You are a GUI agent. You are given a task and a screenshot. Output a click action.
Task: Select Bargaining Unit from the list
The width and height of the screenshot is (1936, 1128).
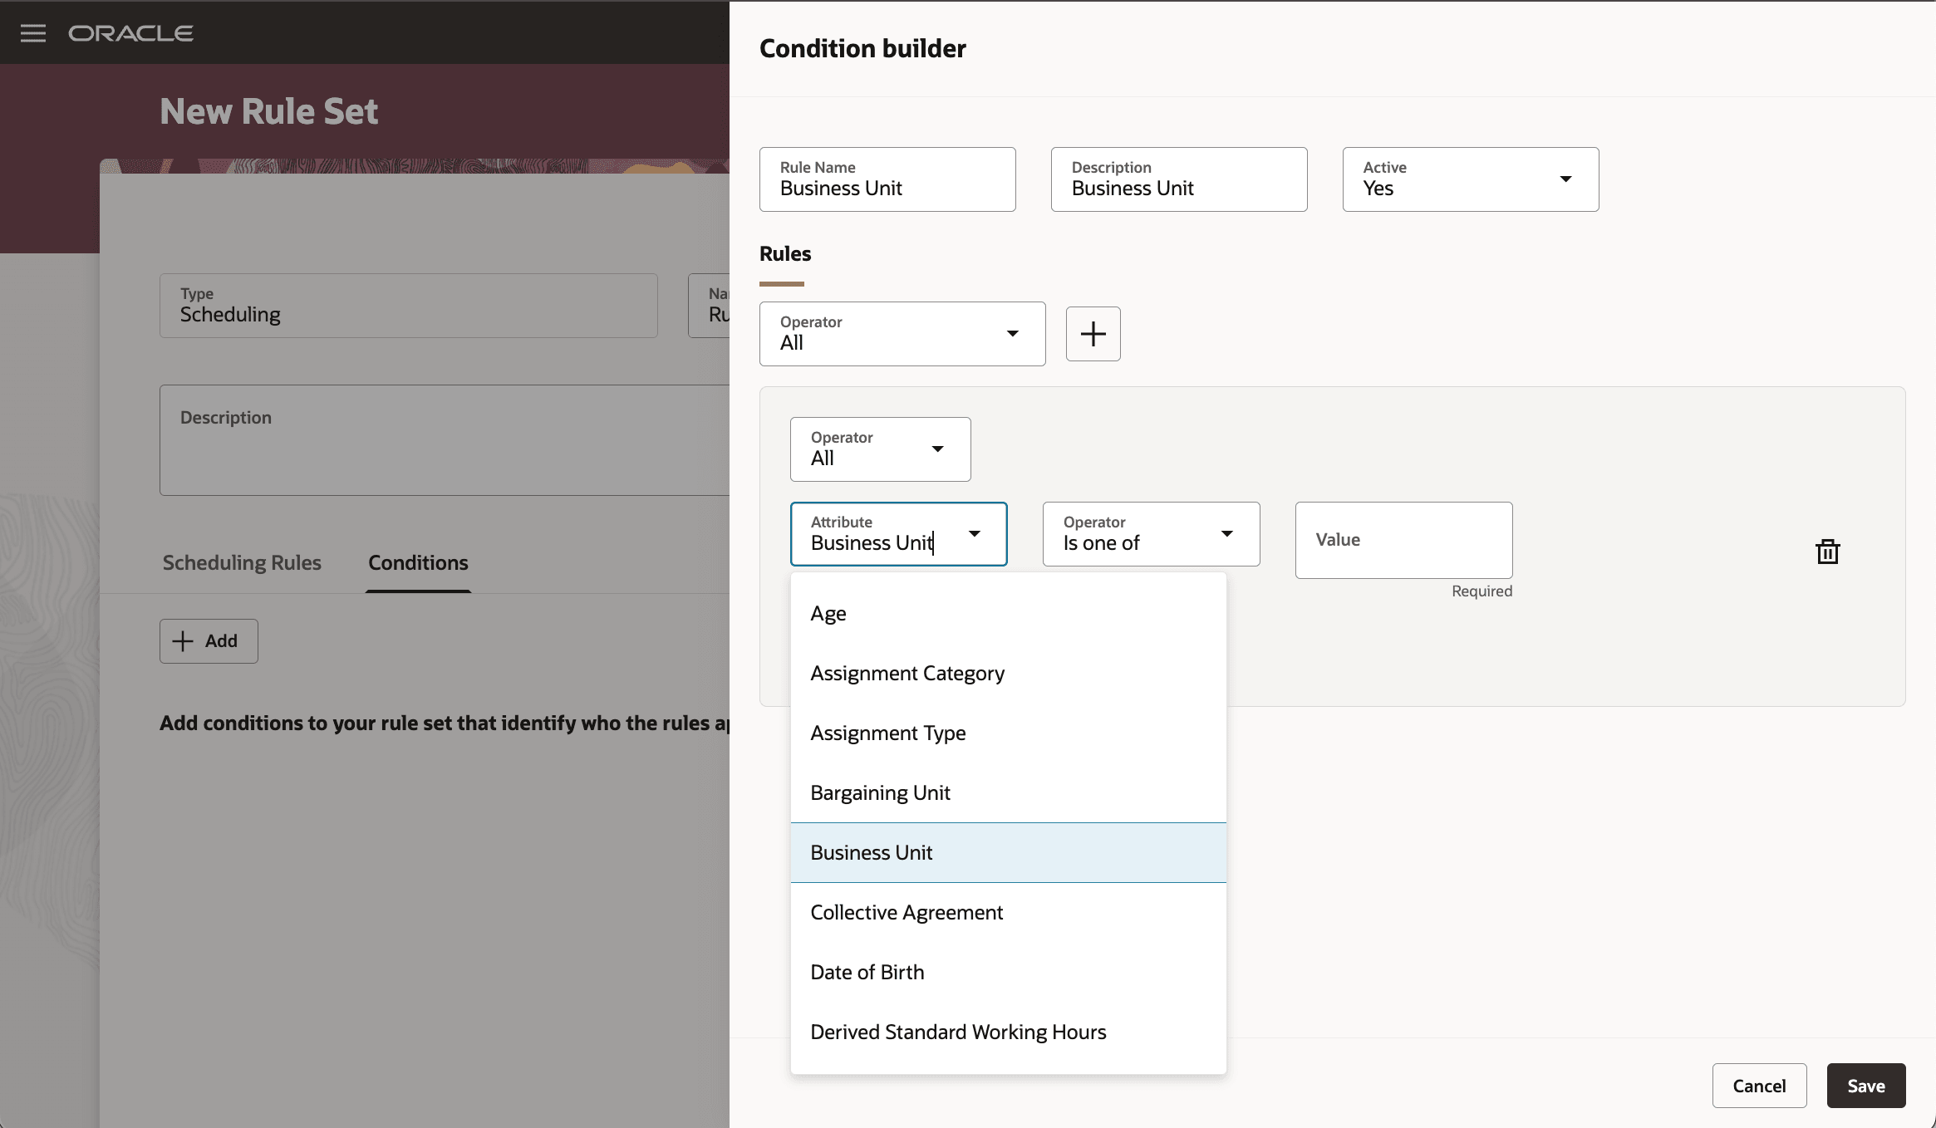click(x=880, y=792)
